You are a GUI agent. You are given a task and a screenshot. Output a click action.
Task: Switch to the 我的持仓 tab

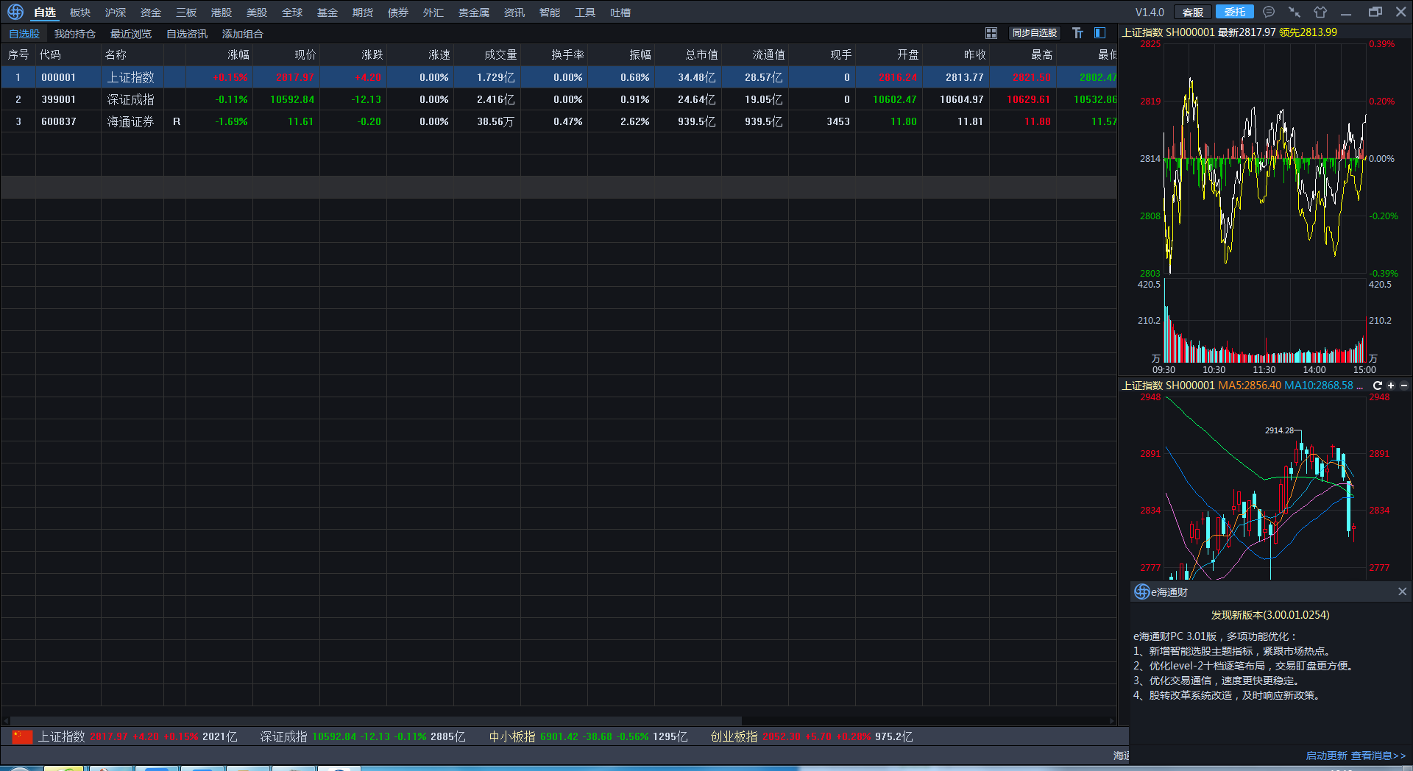click(x=75, y=34)
